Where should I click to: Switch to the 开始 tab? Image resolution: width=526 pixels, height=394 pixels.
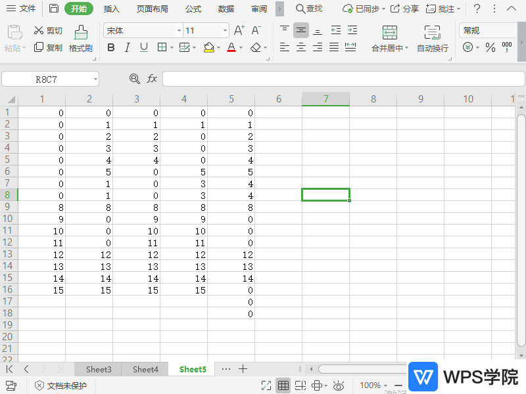(x=79, y=9)
